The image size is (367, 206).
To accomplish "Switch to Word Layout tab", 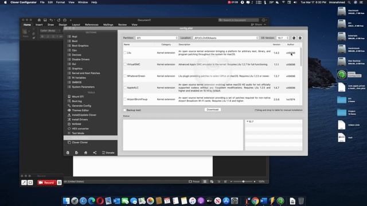I will (x=76, y=25).
